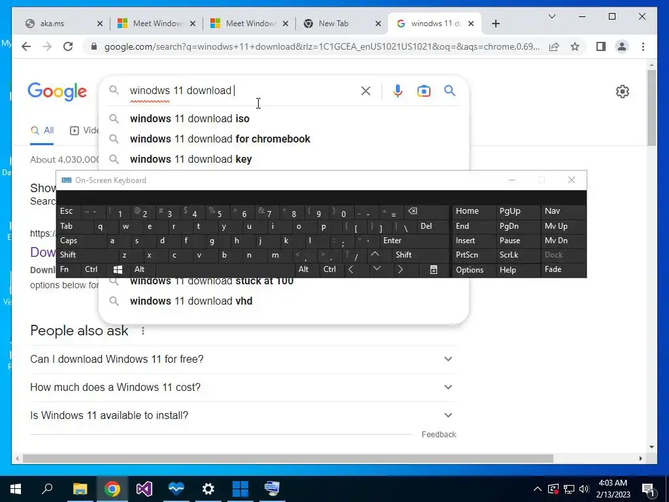Click the context menu key on On-Screen Keyboard
Viewport: 669px width, 502px height.
pyautogui.click(x=434, y=269)
